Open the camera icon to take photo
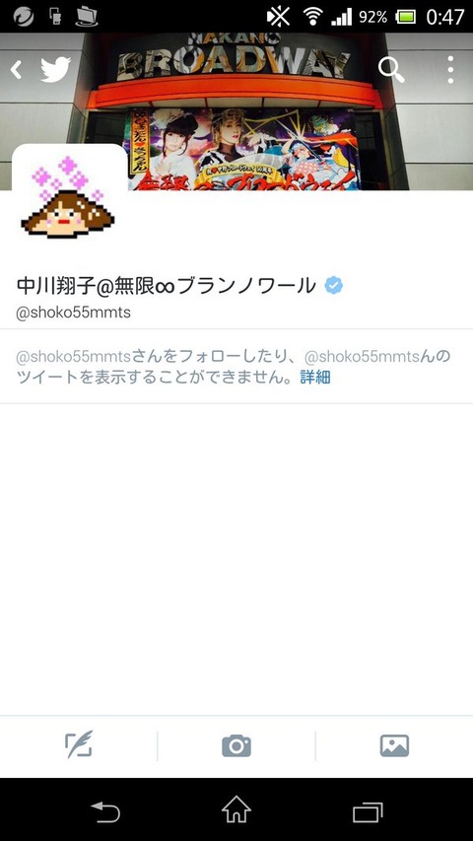 tap(236, 745)
